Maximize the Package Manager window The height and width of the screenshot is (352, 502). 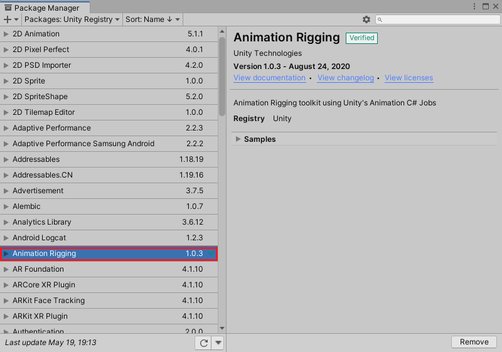pyautogui.click(x=486, y=6)
